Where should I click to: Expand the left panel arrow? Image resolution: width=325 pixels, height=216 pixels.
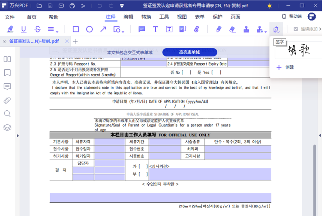pyautogui.click(x=18, y=136)
